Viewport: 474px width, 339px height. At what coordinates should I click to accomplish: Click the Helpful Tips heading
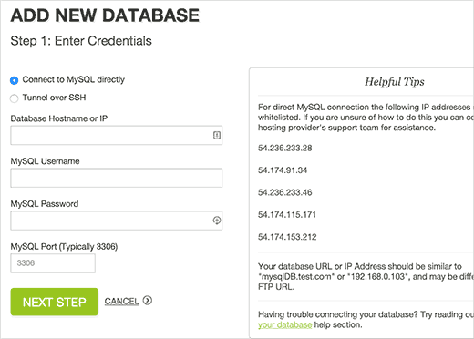point(395,82)
